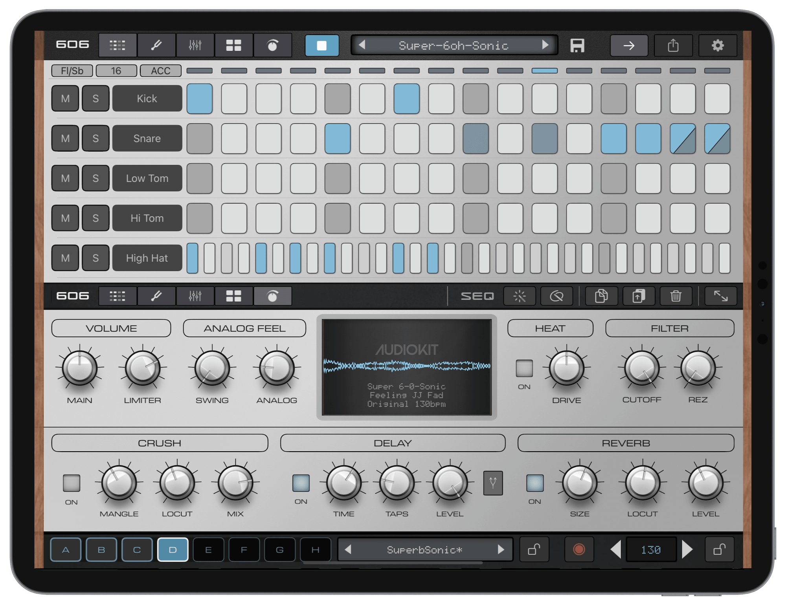Open the pads grid view in the lower 606 bar
The image size is (786, 606).
coord(233,296)
